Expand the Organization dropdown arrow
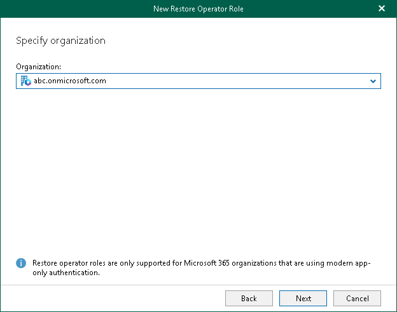Screen dimensions: 397x312 pos(373,81)
